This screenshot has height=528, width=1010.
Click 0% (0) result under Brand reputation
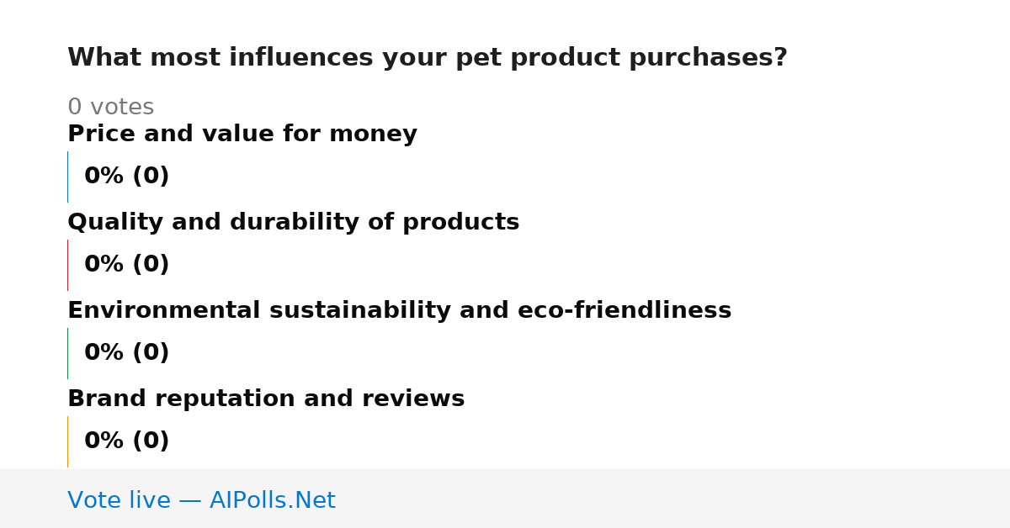pyautogui.click(x=126, y=441)
